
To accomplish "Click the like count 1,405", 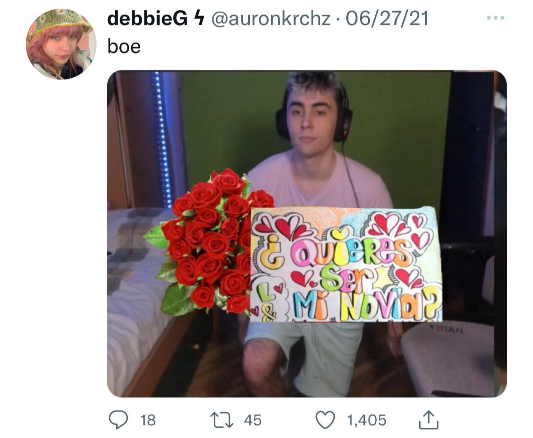I will [x=366, y=420].
